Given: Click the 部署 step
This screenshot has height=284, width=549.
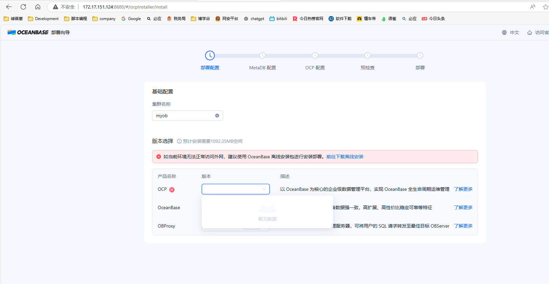Looking at the screenshot, I should point(420,68).
